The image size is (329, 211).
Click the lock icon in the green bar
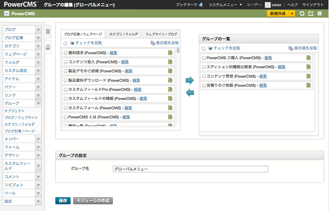pyautogui.click(x=319, y=14)
